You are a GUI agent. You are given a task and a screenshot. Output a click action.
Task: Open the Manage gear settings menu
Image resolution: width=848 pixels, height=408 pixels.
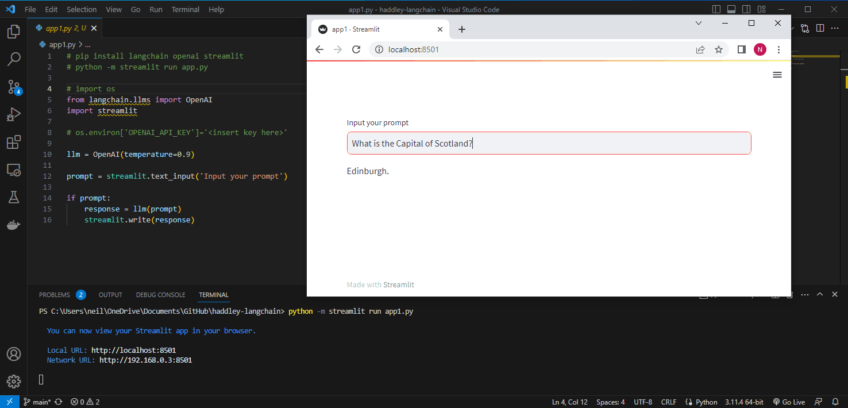[x=14, y=382]
